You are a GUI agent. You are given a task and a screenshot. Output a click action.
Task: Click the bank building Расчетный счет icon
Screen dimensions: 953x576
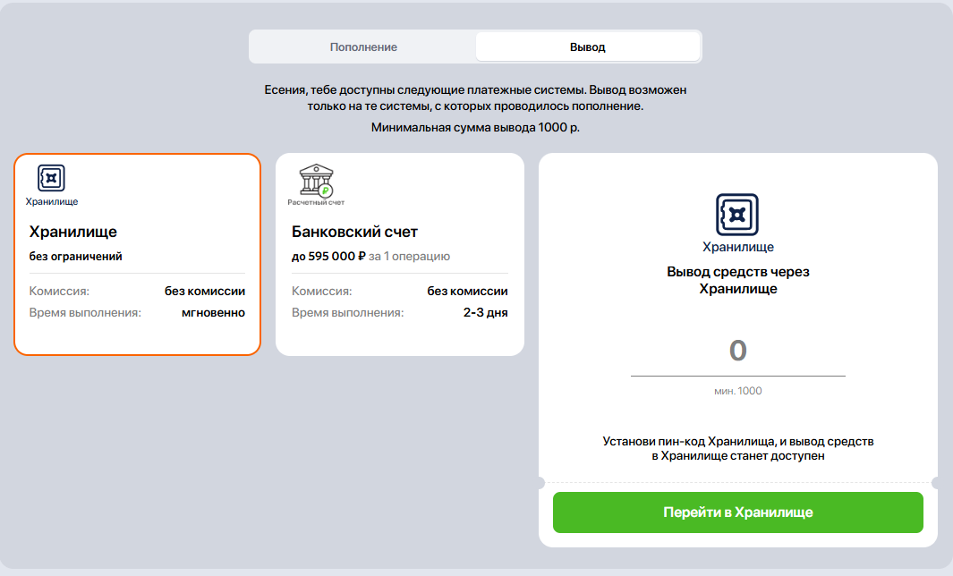[315, 180]
